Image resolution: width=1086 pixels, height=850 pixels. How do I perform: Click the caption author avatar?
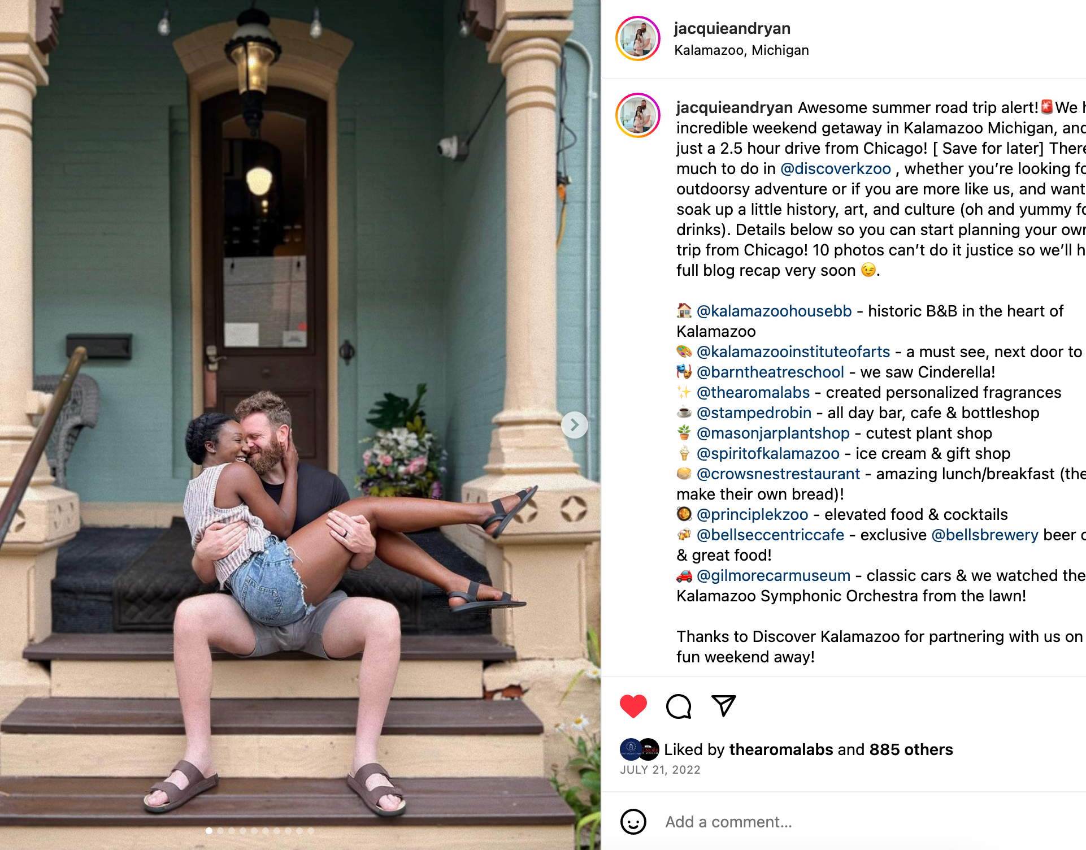click(638, 115)
